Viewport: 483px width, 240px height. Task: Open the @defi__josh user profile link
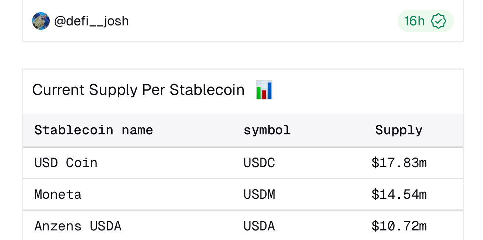91,21
